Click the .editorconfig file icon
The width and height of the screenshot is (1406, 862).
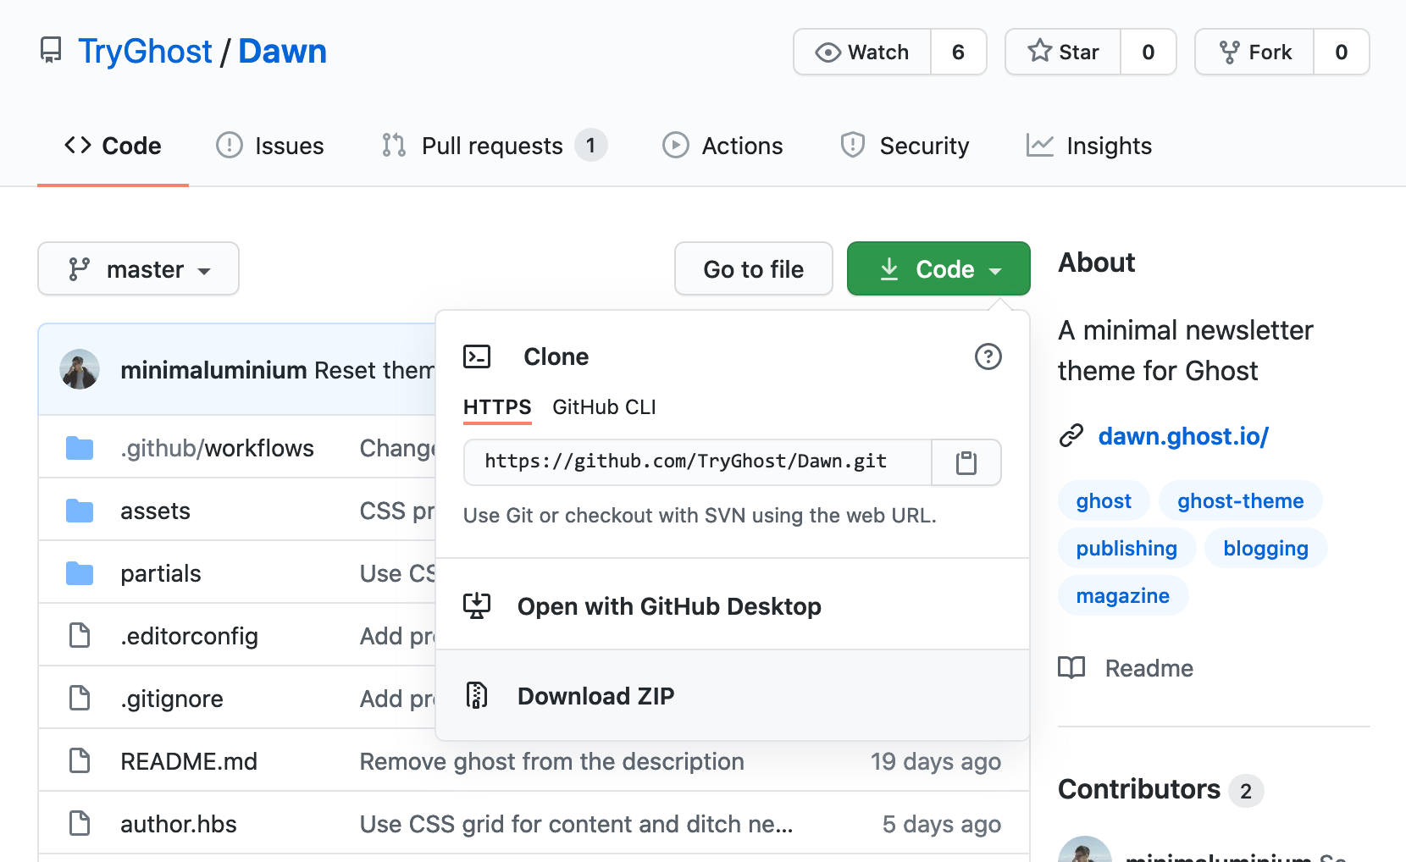point(80,635)
